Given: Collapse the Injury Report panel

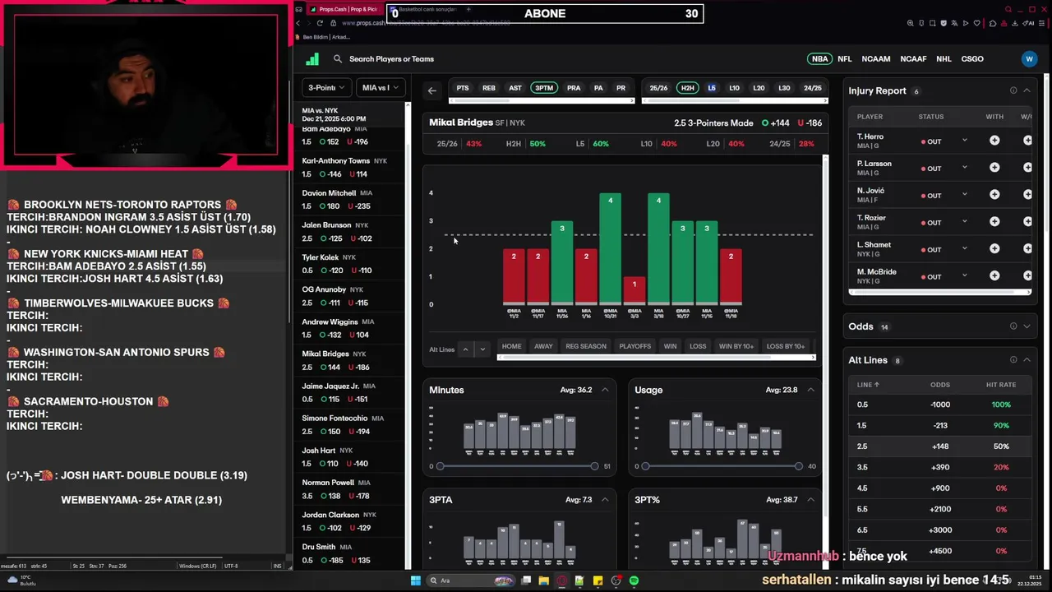Looking at the screenshot, I should click(x=1027, y=90).
